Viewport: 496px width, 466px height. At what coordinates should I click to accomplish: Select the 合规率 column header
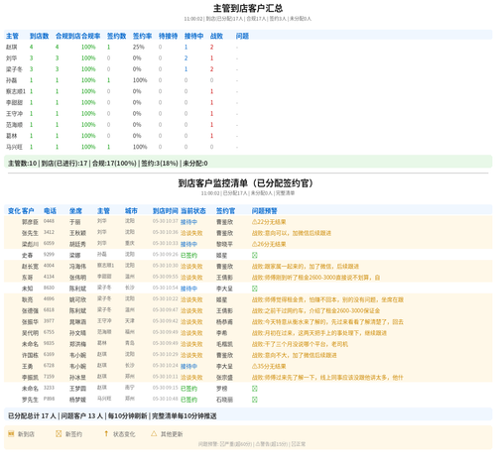91,36
